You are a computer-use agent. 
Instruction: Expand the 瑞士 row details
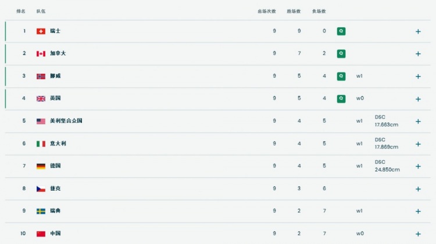coord(417,31)
